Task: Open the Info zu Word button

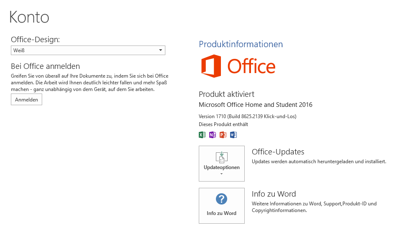Action: pos(221,205)
